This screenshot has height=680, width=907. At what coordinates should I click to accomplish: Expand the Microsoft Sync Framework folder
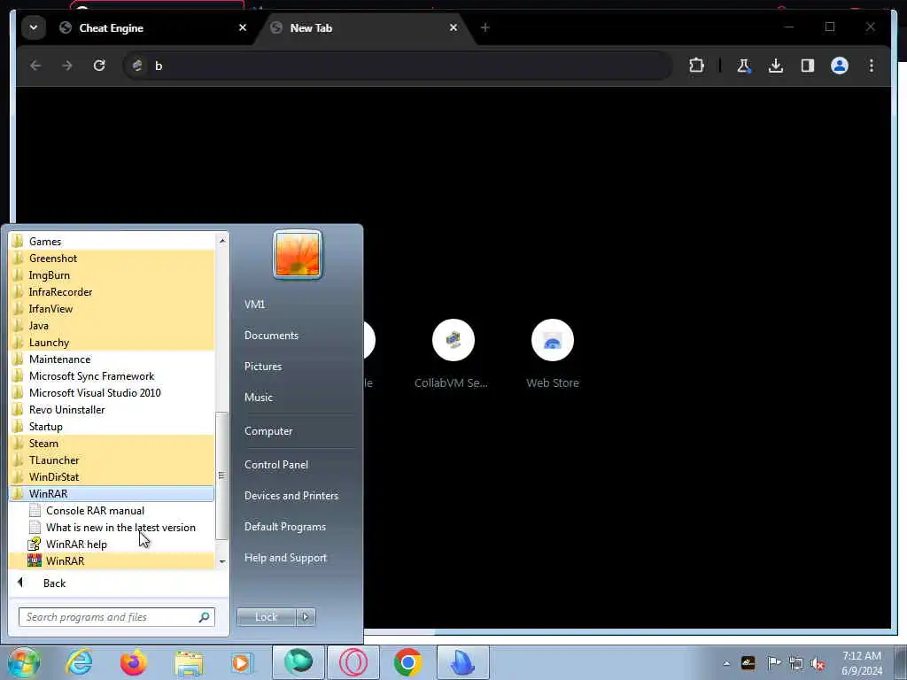point(111,375)
